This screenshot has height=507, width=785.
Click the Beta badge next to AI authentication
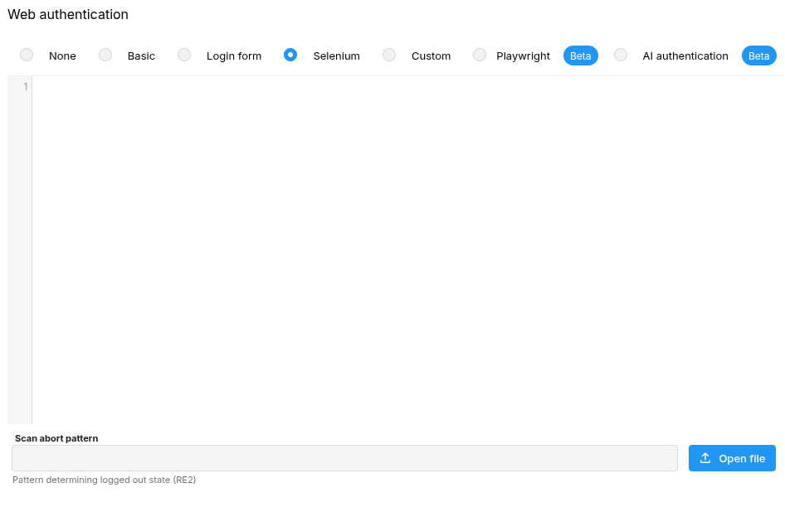(x=759, y=56)
